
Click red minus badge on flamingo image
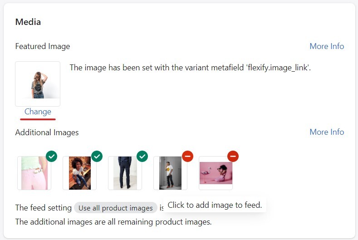click(x=233, y=157)
